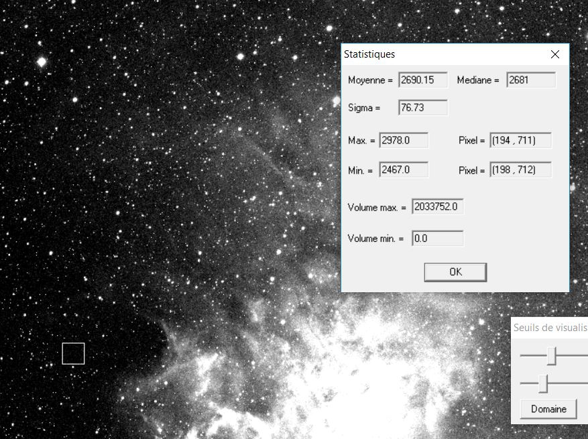Click the Max. field showing 2978.0
Image resolution: width=588 pixels, height=439 pixels.
coord(404,140)
